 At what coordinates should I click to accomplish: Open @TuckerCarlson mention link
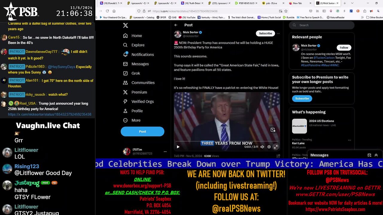[x=325, y=58]
